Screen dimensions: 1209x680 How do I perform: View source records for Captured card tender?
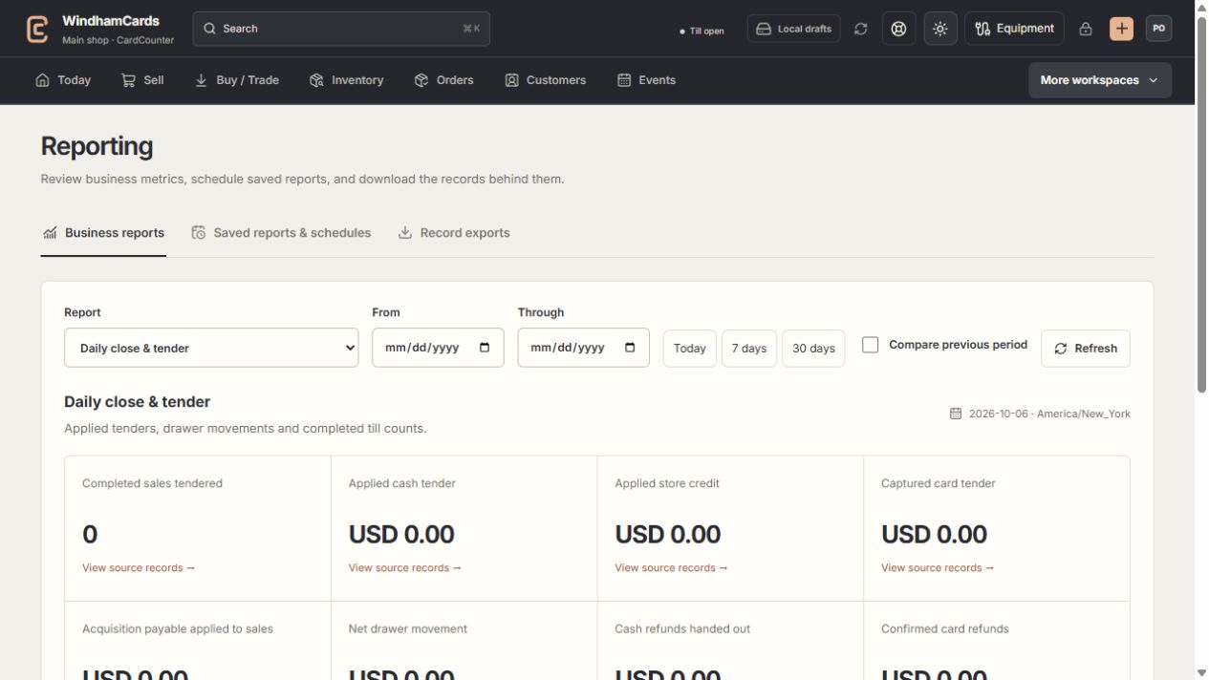(938, 568)
